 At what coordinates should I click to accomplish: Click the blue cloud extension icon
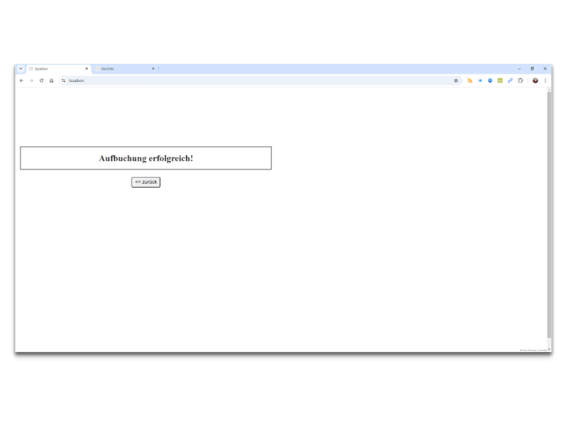click(480, 81)
